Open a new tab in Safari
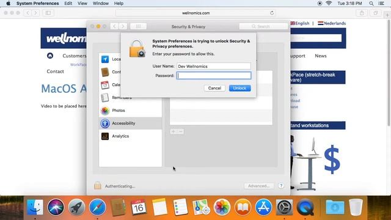The width and height of the screenshot is (391, 220). point(387,15)
